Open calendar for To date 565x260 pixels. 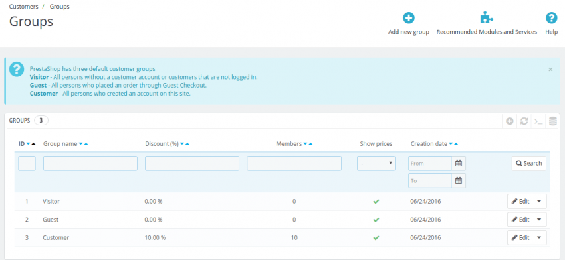(459, 180)
